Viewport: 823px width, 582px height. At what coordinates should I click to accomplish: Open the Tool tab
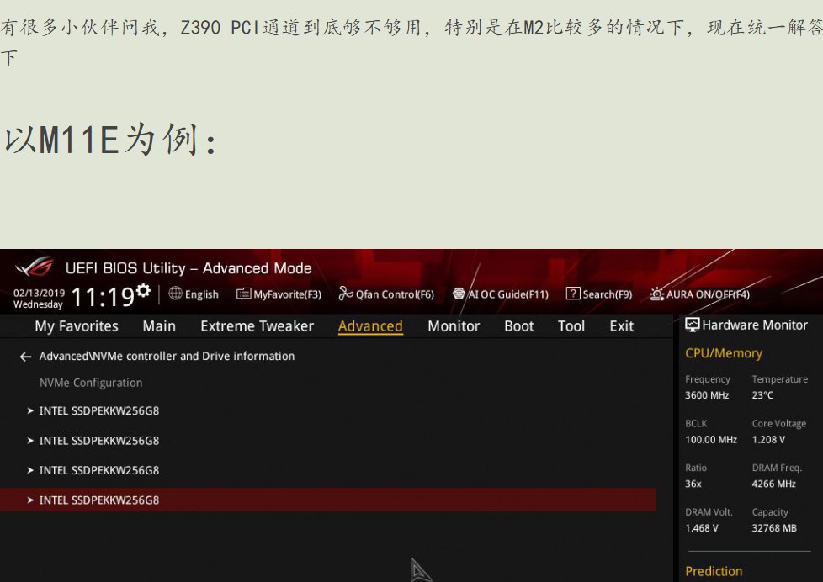pos(571,326)
